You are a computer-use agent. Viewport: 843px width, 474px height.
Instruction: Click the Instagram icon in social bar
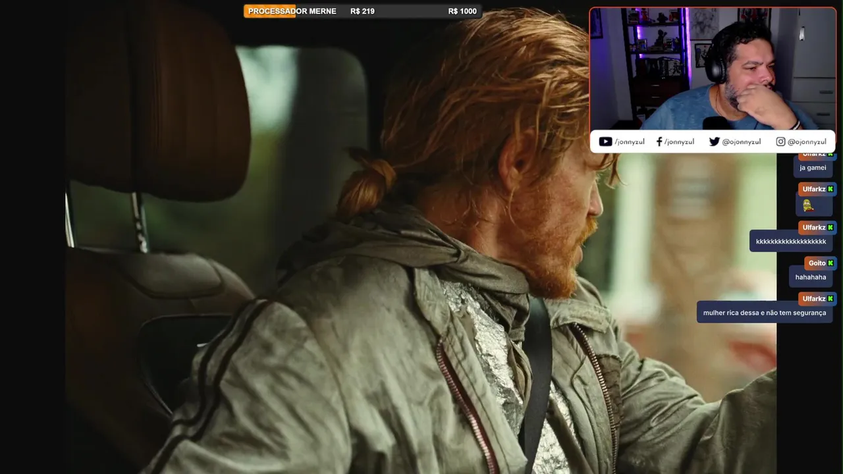(780, 142)
